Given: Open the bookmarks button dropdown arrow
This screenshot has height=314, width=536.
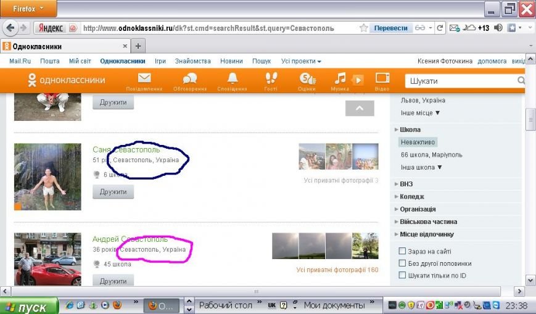Looking at the screenshot, I should click(x=521, y=28).
